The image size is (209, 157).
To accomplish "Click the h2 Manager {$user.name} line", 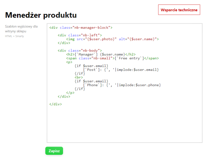I will coord(101,54).
